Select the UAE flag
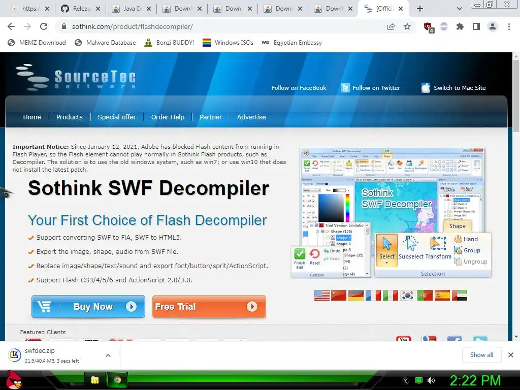 (x=459, y=295)
